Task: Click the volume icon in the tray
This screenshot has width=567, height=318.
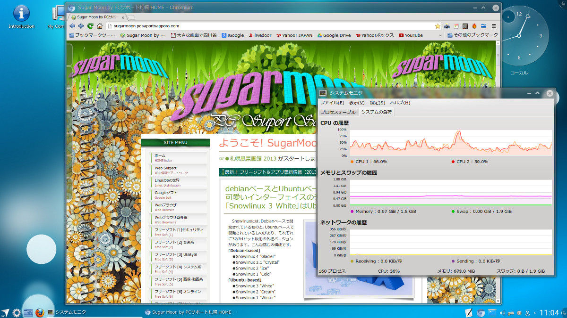Action: click(502, 313)
